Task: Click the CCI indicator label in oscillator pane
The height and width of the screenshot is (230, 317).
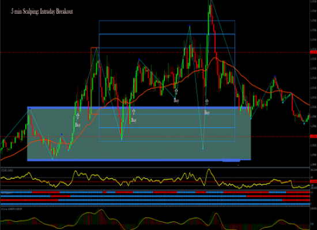Action: [x=7, y=170]
